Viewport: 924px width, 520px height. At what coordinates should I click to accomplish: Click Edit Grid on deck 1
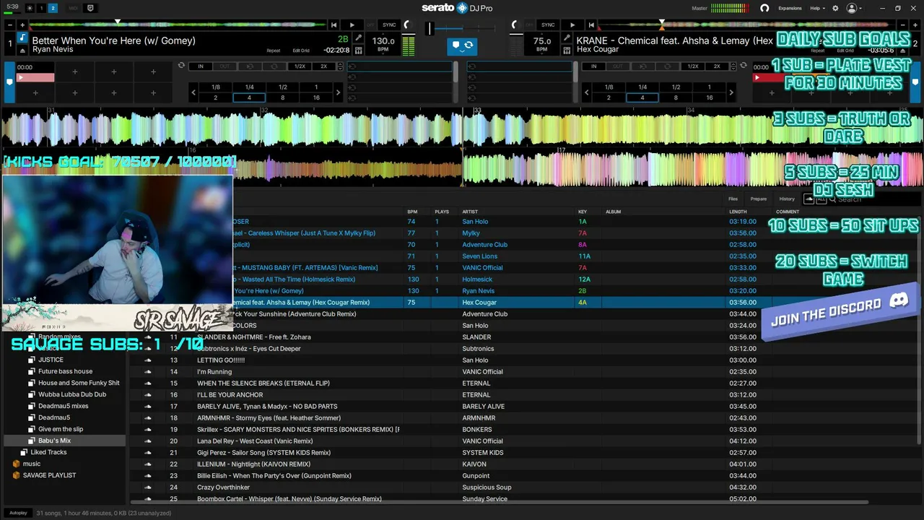coord(301,51)
